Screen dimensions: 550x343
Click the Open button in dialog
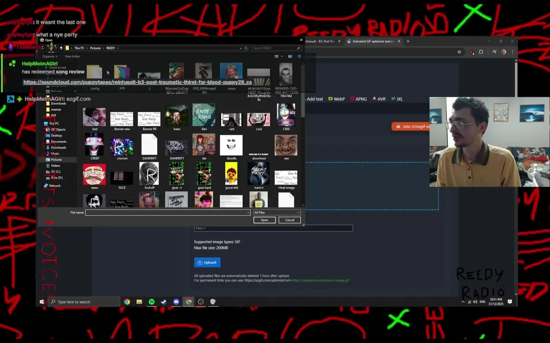[x=264, y=220]
